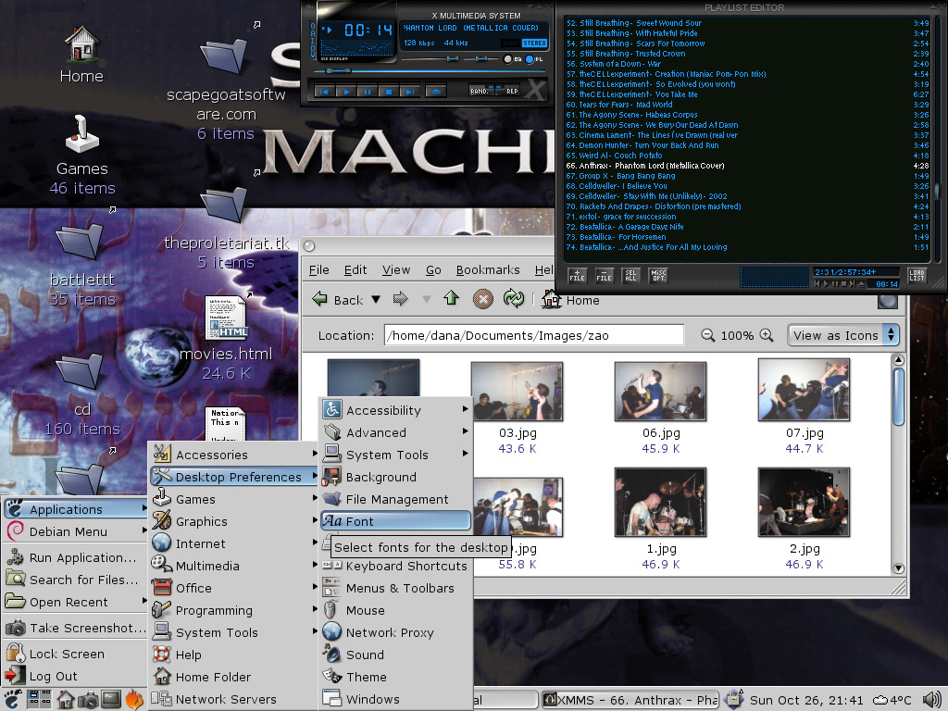Screen dimensions: 948x711
Task: Expand the Advanced submenu
Action: 395,432
